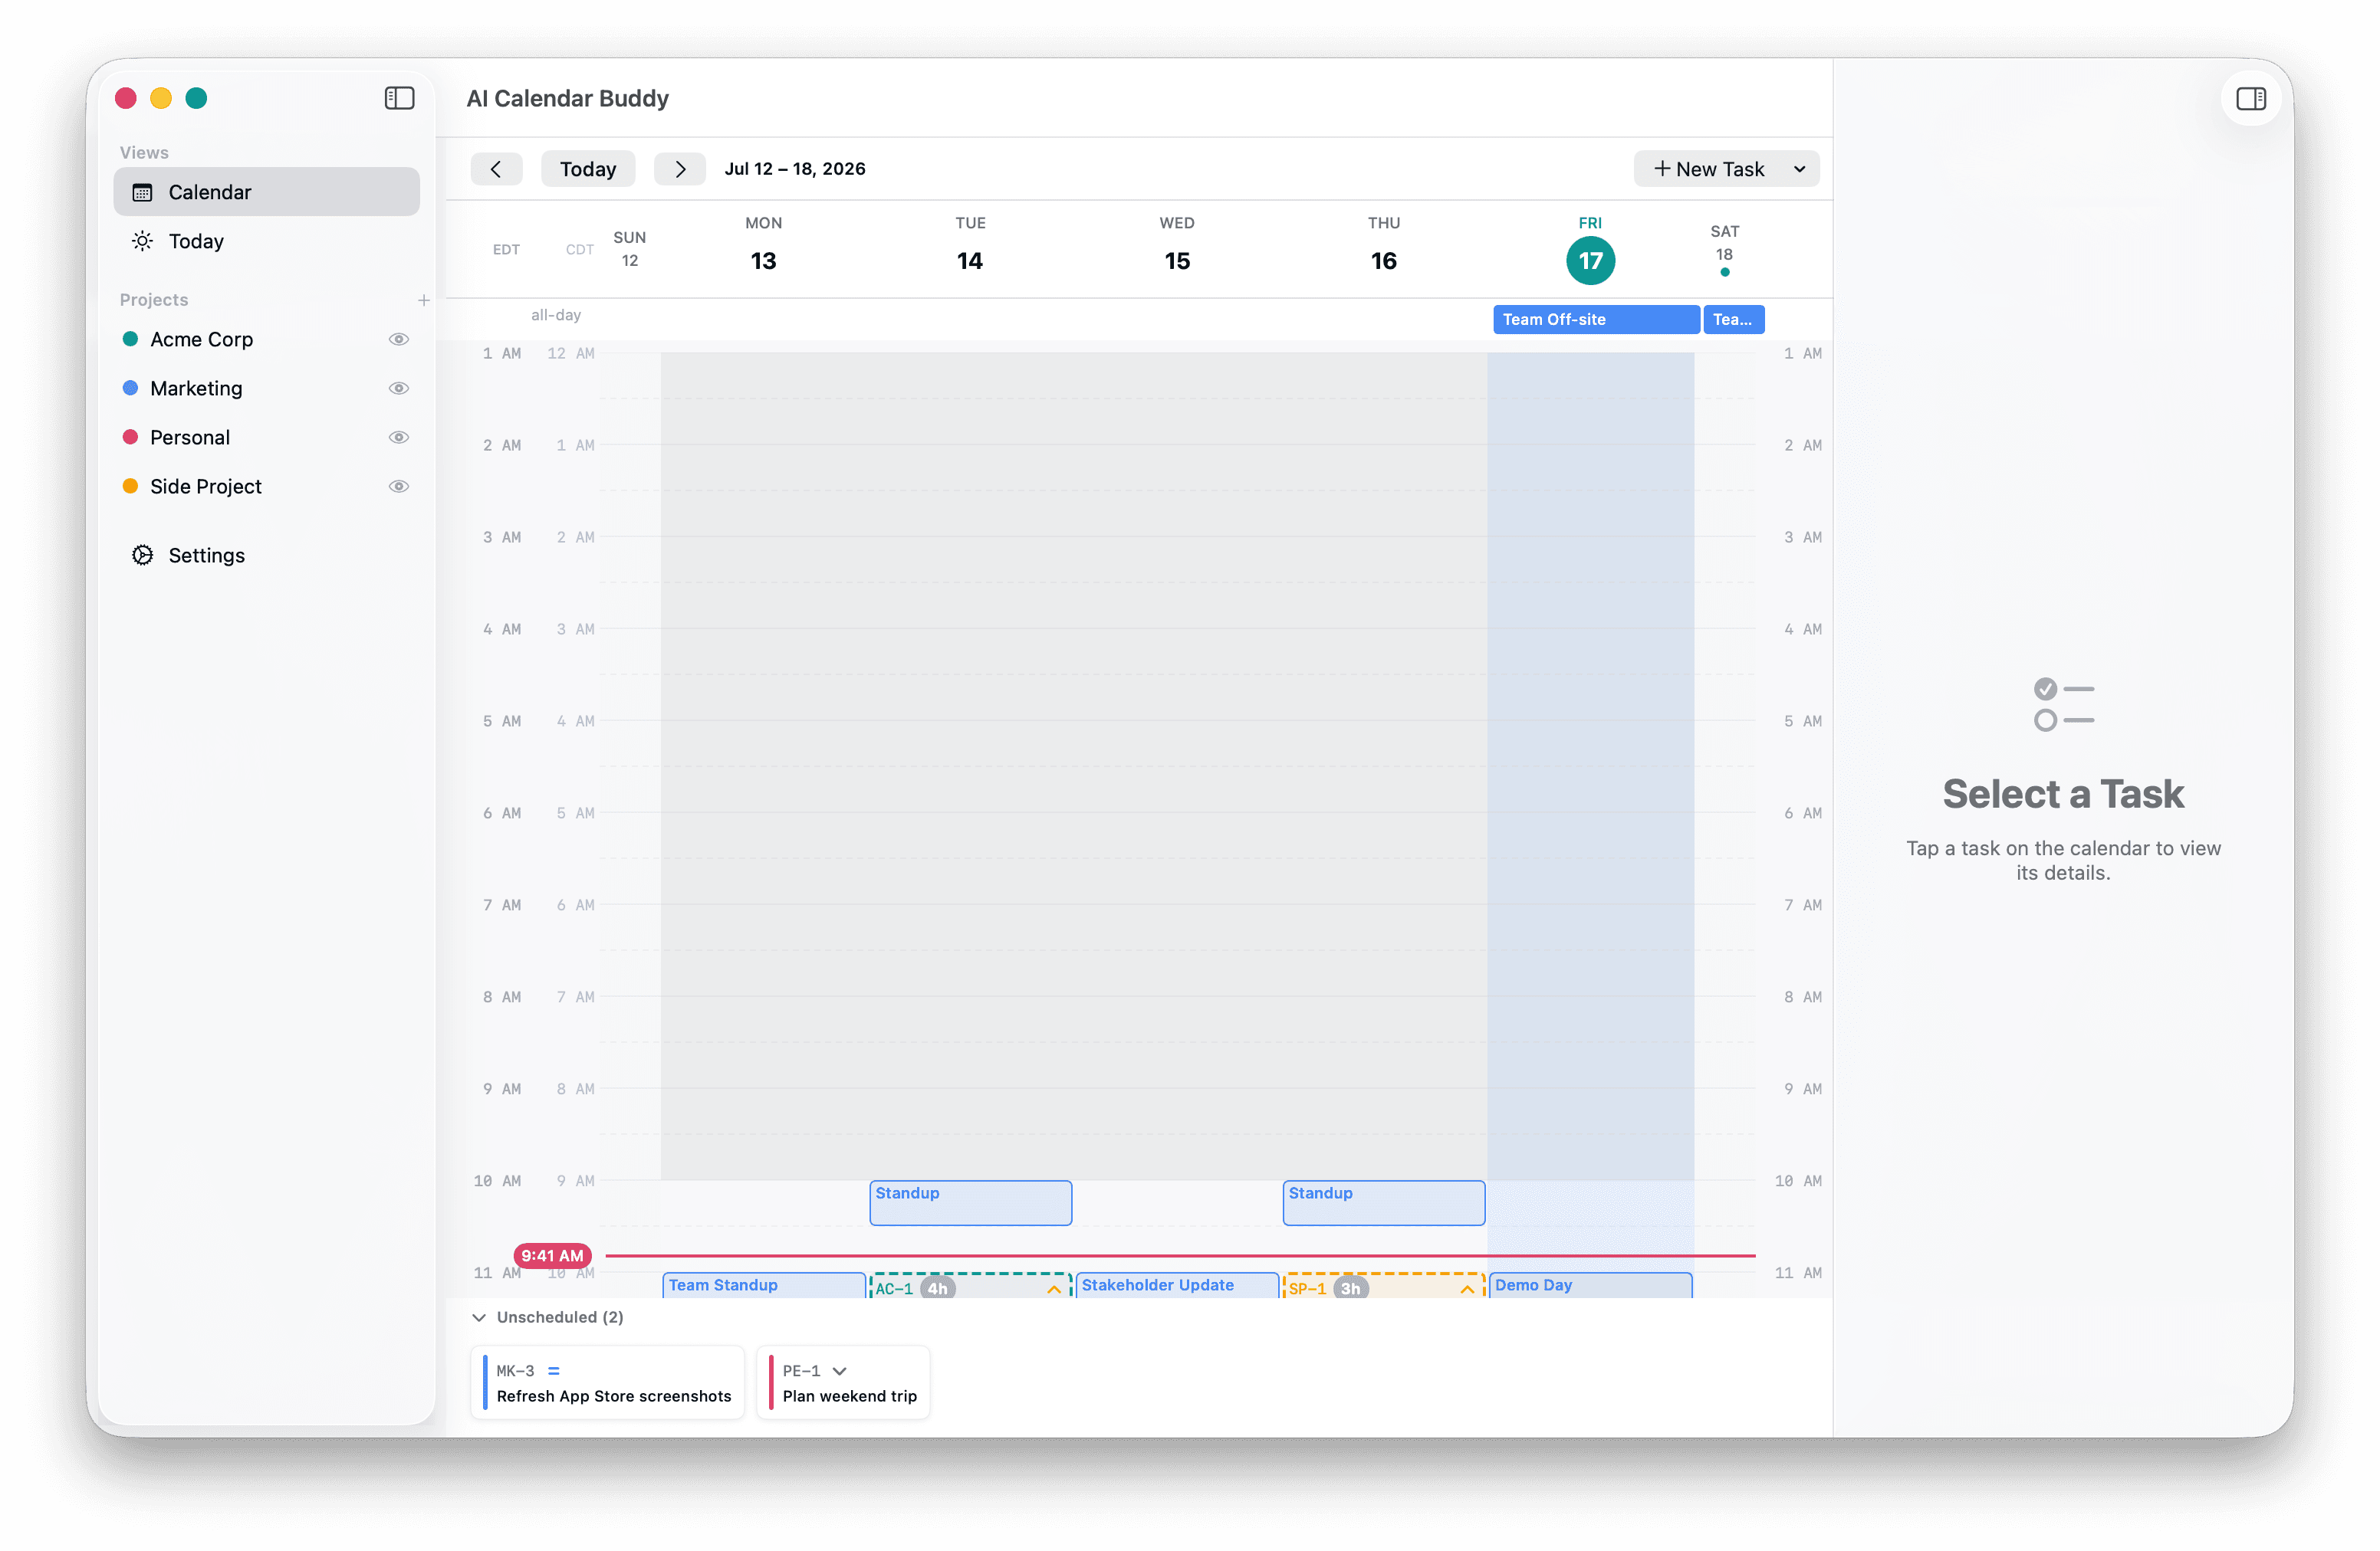Image resolution: width=2380 pixels, height=1551 pixels.
Task: Click the Calendar view icon in sidebar
Action: coord(143,192)
